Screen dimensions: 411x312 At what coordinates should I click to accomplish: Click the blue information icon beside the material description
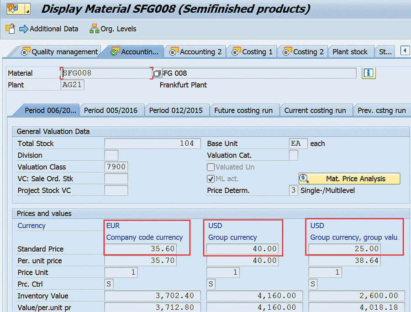click(x=369, y=73)
